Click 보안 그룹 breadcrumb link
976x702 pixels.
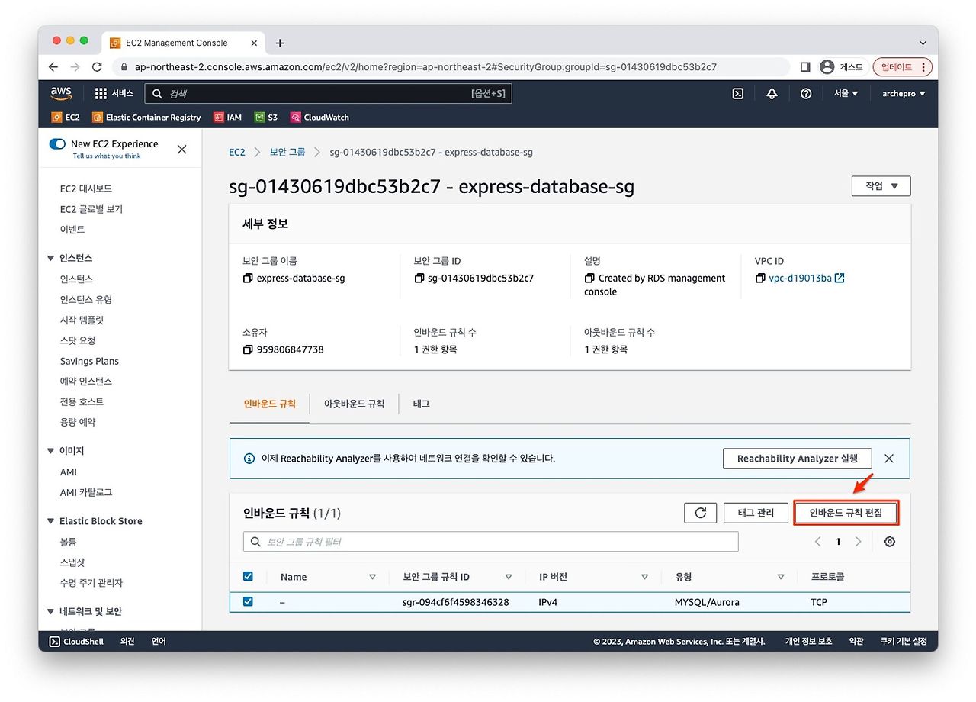(x=287, y=152)
